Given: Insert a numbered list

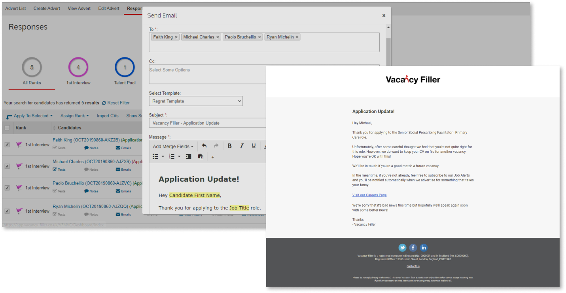Looking at the screenshot, I should 172,157.
